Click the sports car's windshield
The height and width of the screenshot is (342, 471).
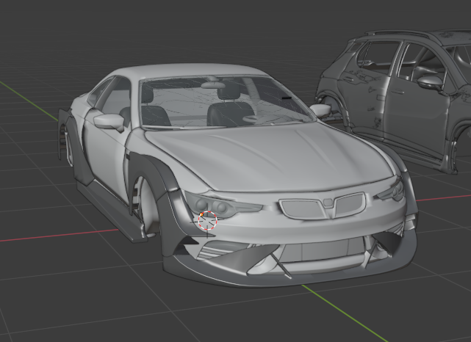click(x=224, y=102)
